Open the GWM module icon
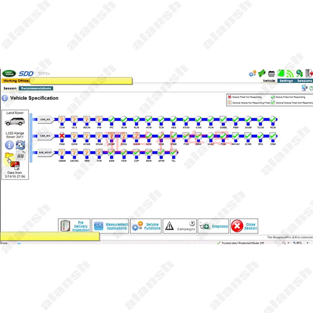This screenshot has width=313, height=313. [74, 136]
